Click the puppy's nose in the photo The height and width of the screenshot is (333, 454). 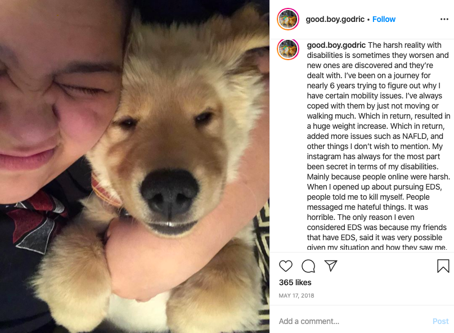(169, 192)
